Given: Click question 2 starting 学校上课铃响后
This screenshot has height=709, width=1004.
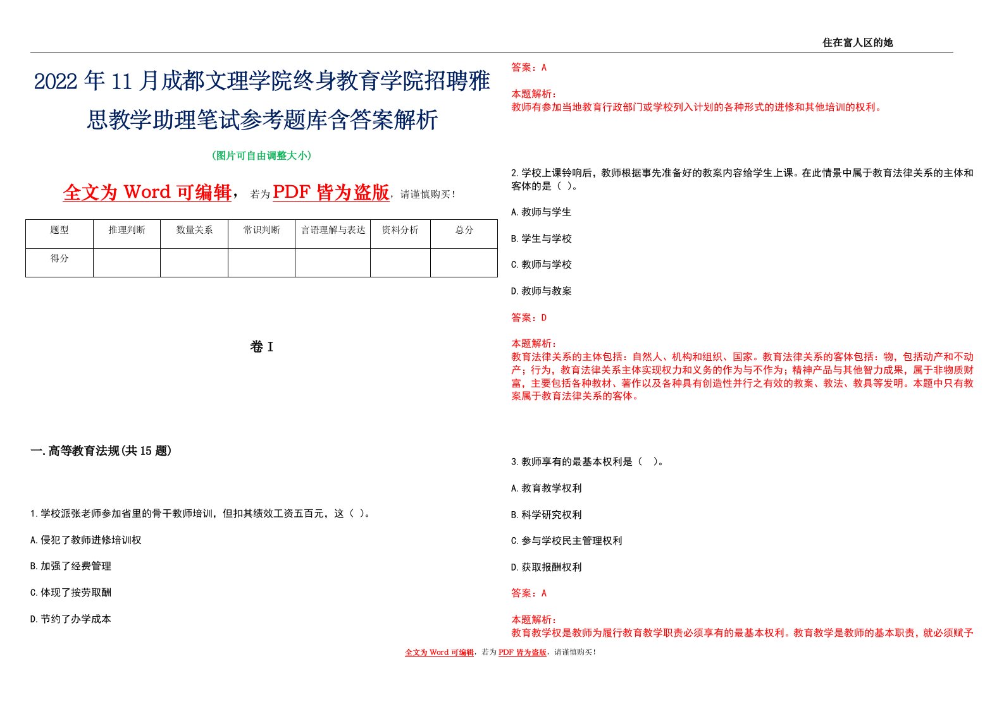Looking at the screenshot, I should tap(742, 179).
